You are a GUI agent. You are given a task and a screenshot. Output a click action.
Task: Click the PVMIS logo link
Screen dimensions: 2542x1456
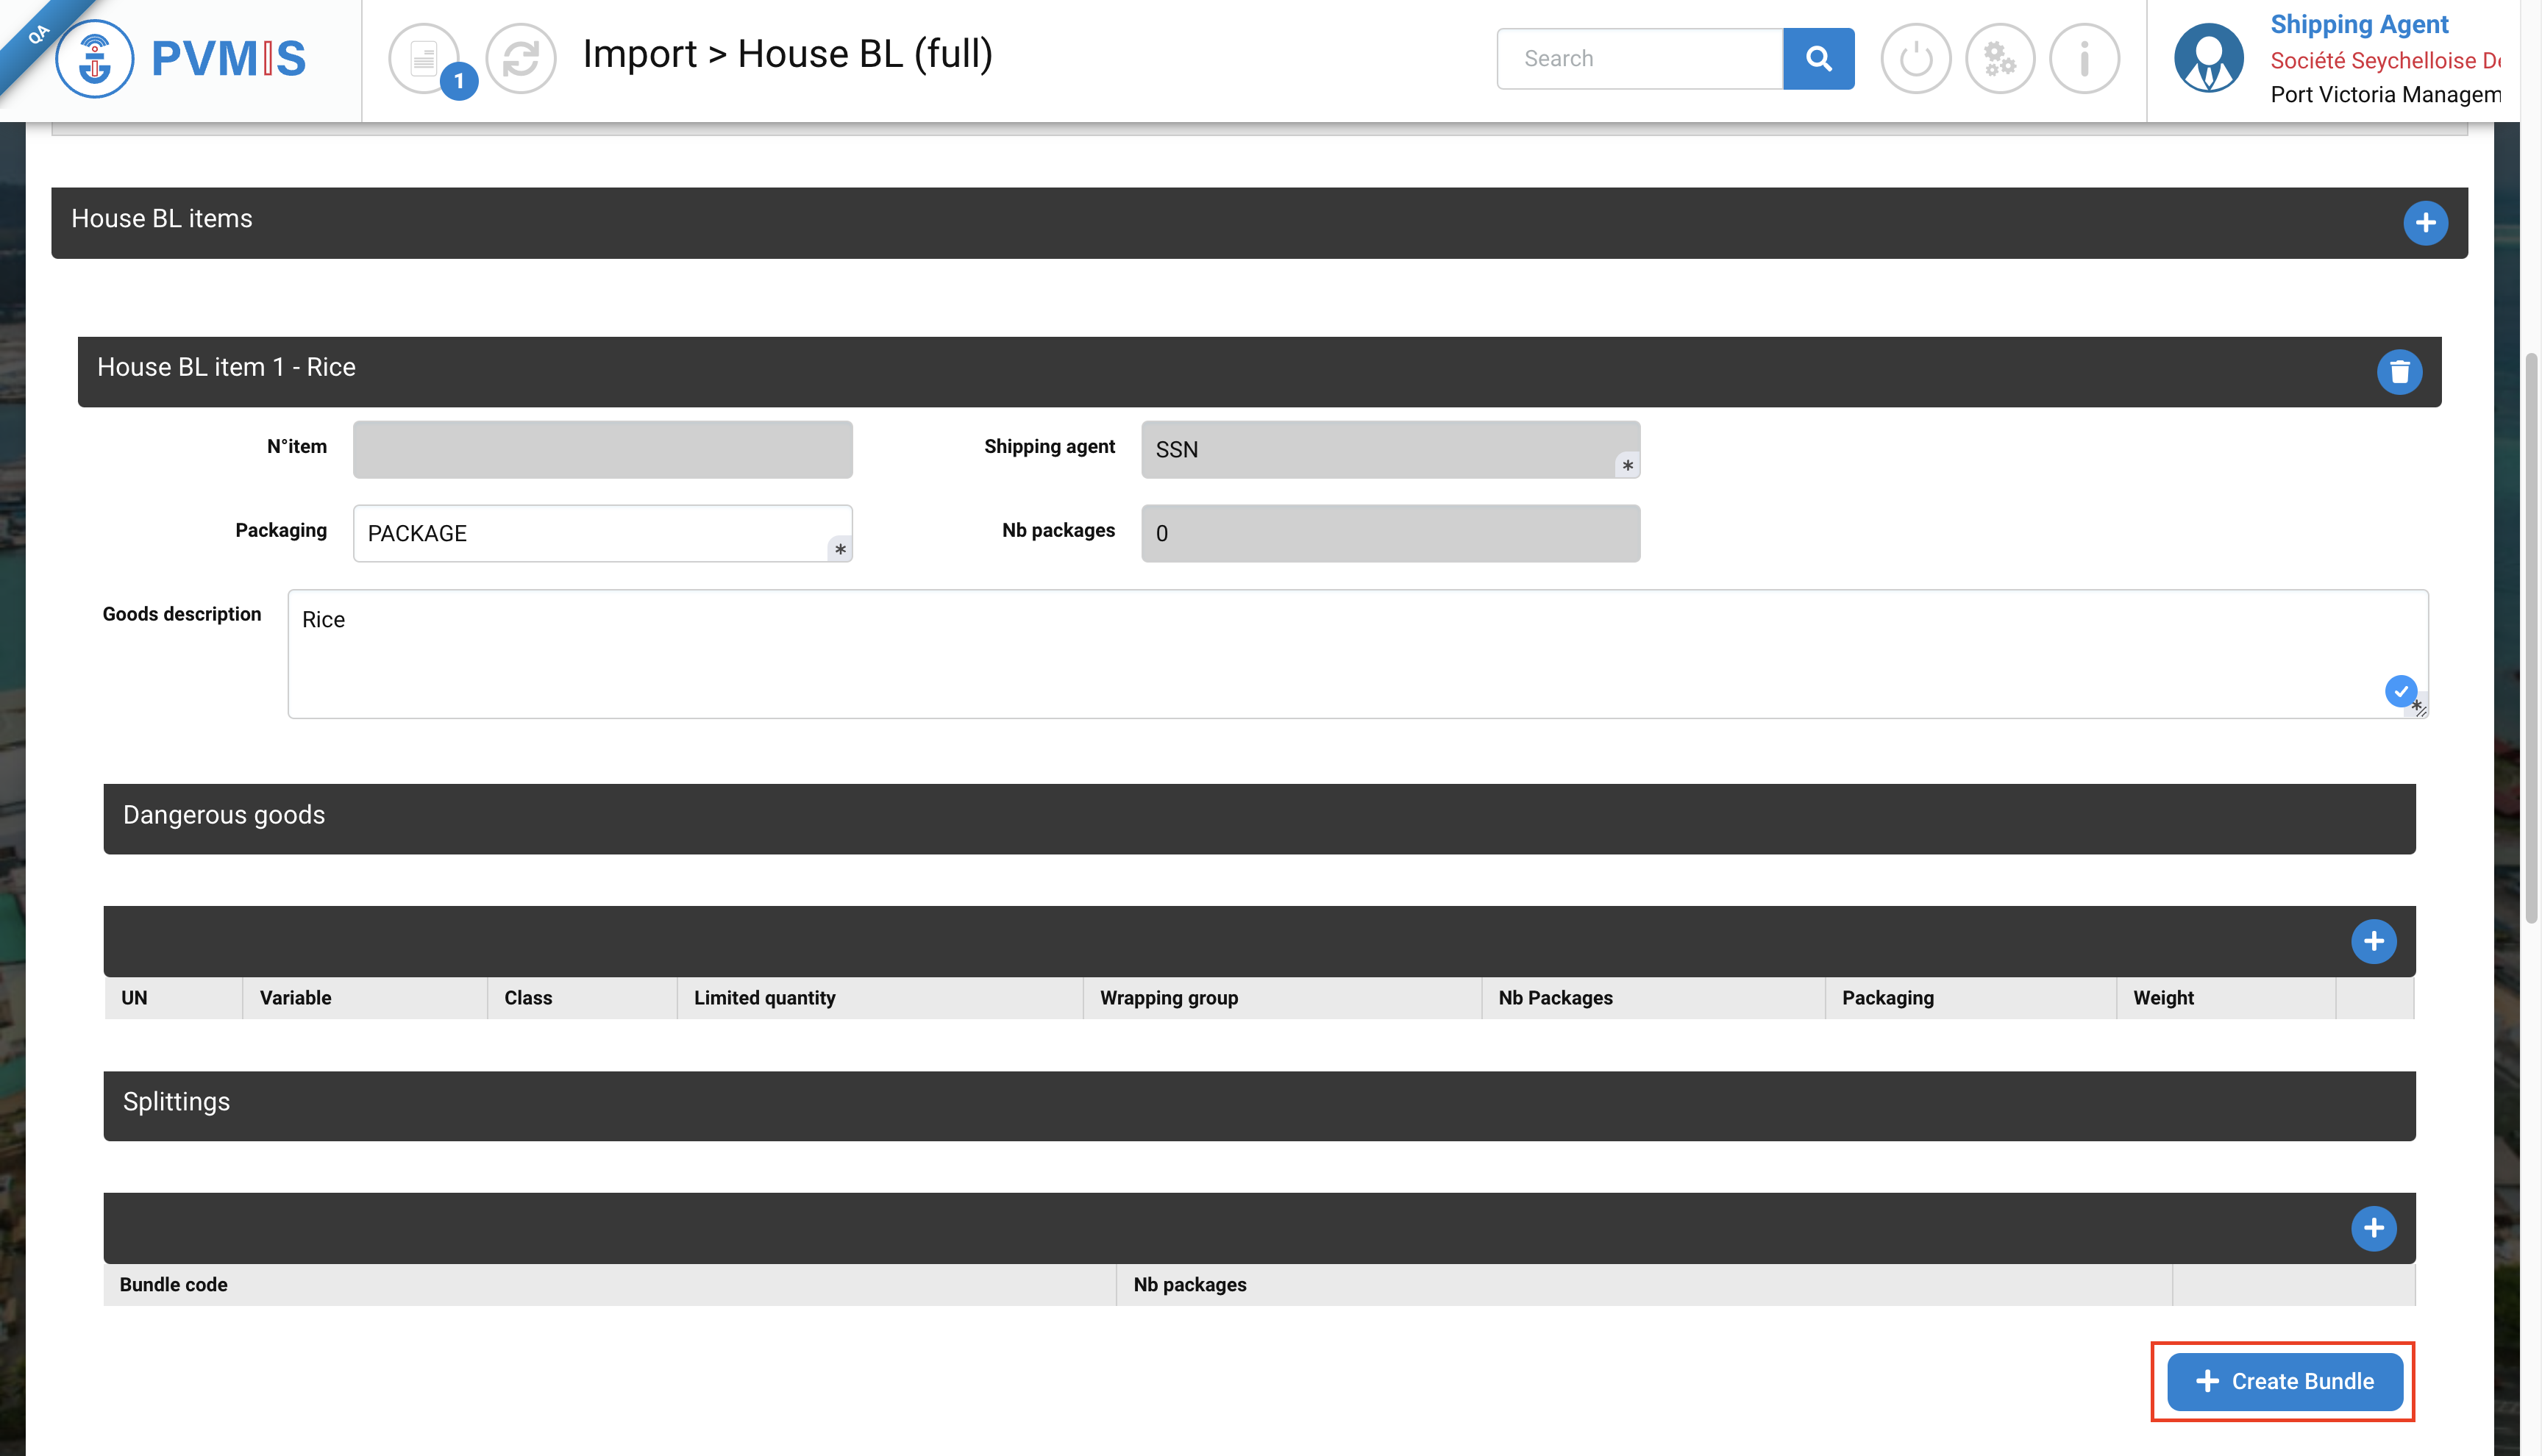click(x=182, y=58)
